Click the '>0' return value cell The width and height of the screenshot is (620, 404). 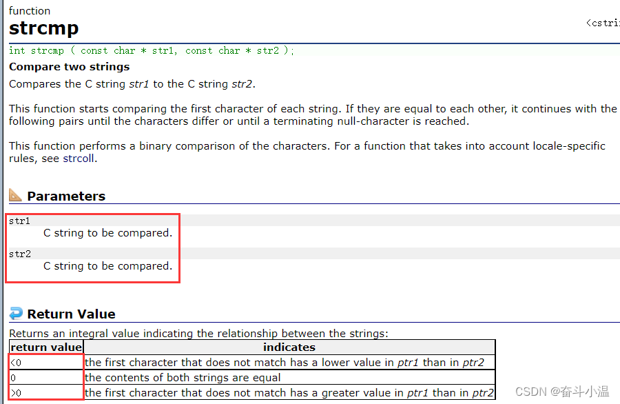pyautogui.click(x=46, y=392)
